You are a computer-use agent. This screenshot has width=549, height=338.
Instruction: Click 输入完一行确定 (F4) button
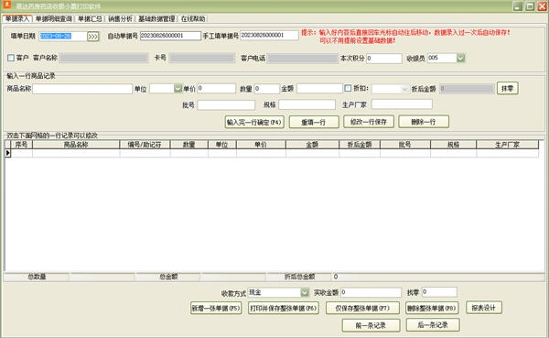point(254,122)
